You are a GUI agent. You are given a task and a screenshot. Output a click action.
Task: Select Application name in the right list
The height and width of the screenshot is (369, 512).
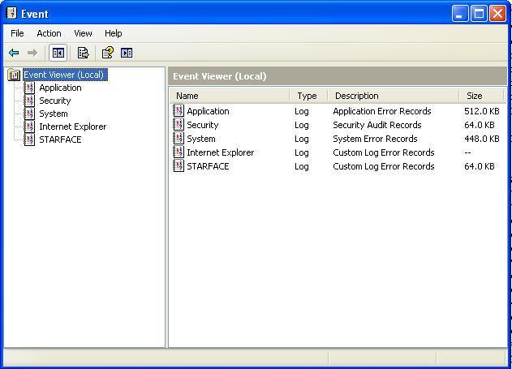click(208, 111)
